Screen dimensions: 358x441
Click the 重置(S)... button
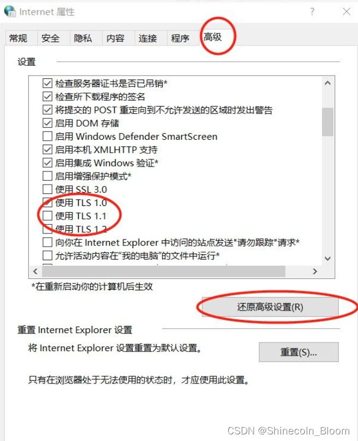click(298, 352)
